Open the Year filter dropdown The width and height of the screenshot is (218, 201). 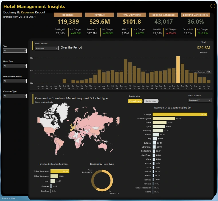pos(15,51)
